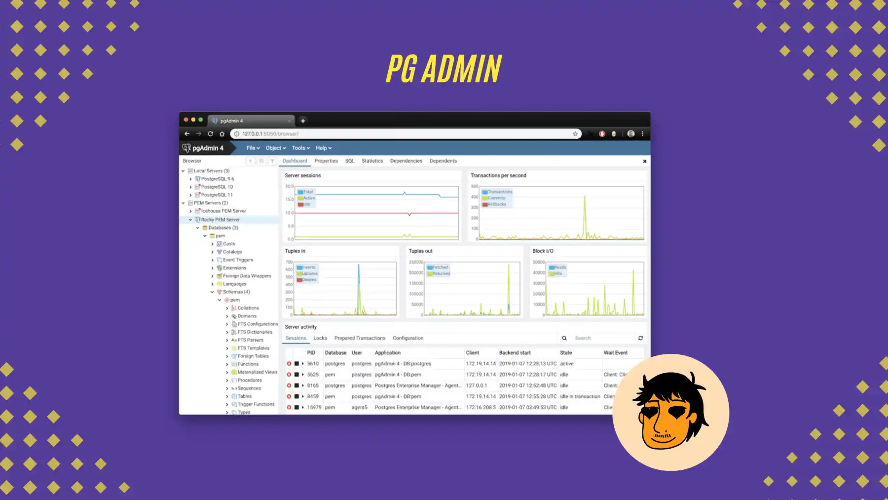
Task: Collapse the Local Servers group
Action: point(183,171)
